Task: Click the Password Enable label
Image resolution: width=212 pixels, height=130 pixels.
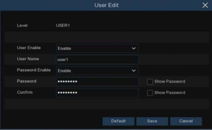Action: (x=34, y=70)
